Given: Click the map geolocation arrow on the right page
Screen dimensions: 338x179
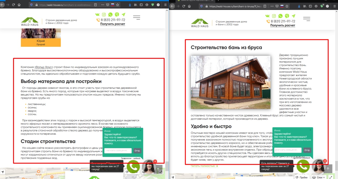Looking at the screenshot, I should tap(172, 177).
